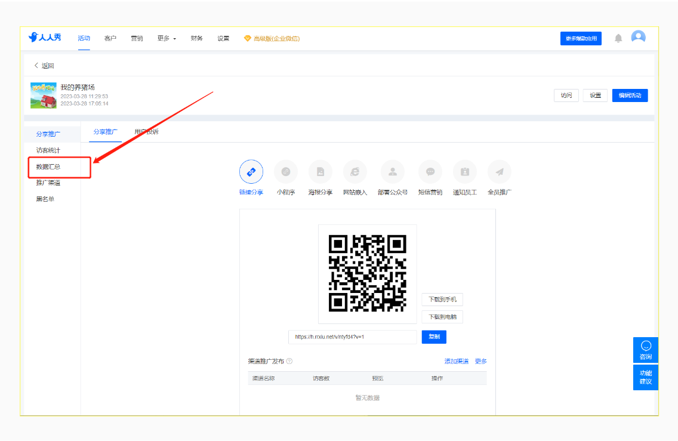This screenshot has height=441, width=678.
Task: Choose the 通知员工 notify staff icon
Action: pyautogui.click(x=465, y=172)
